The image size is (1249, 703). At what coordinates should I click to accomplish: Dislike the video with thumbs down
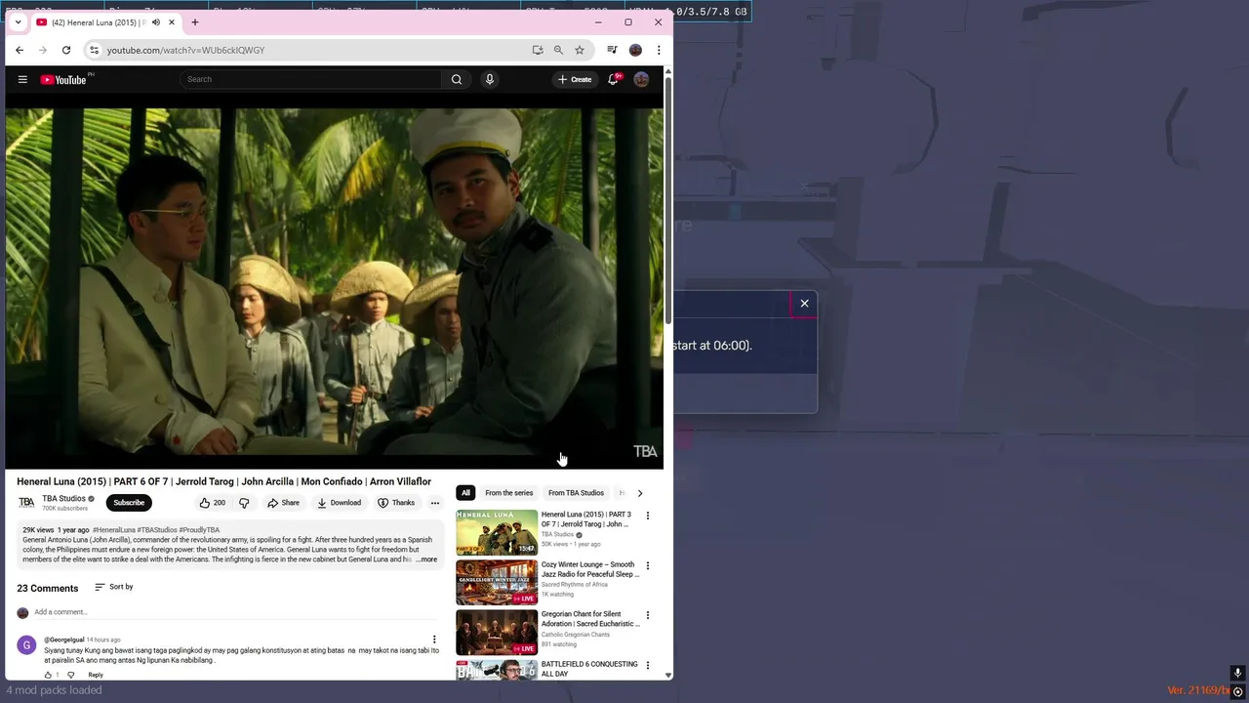(244, 503)
